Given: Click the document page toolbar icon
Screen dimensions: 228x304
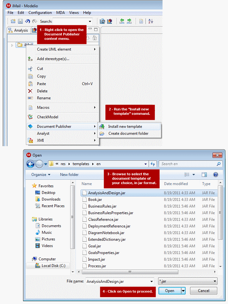Looking at the screenshot, I should click(141, 21).
